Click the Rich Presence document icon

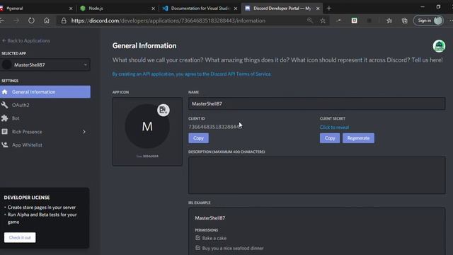5,132
